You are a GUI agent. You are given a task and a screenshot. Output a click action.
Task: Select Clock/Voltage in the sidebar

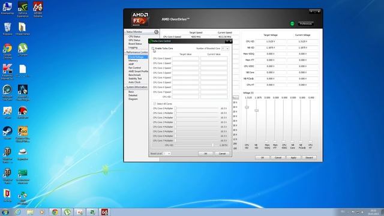[x=137, y=57]
